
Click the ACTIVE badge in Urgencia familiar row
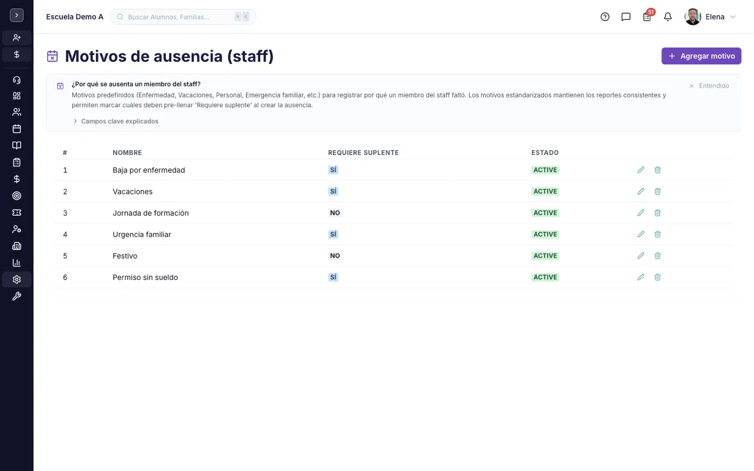pyautogui.click(x=545, y=234)
